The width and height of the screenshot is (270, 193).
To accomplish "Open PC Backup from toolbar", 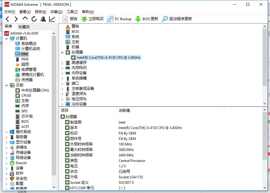I will [x=119, y=19].
